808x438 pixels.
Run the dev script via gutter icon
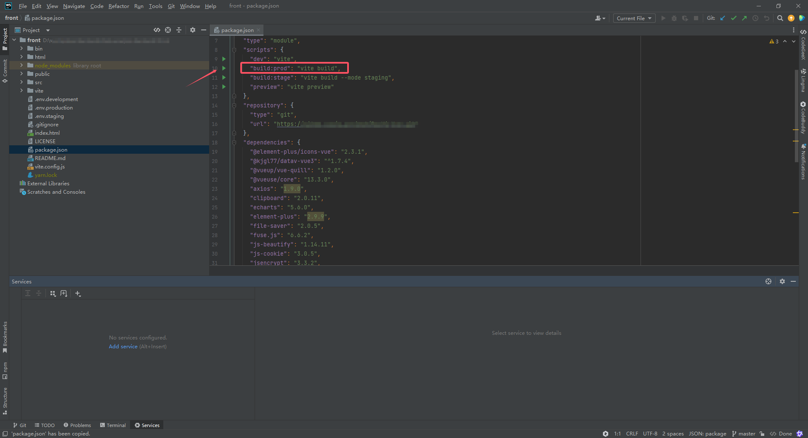coord(223,59)
